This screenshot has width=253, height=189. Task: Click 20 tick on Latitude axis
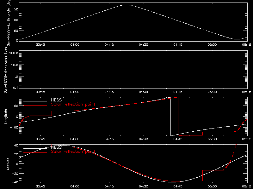point(16,154)
